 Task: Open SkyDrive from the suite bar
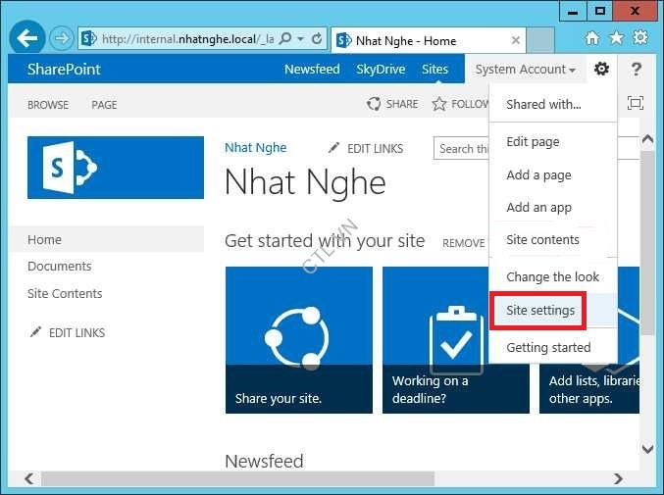pos(381,69)
